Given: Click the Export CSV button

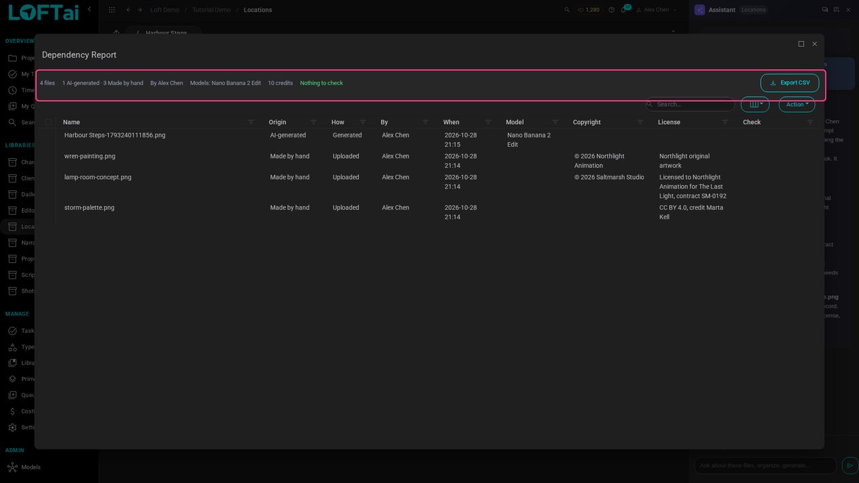Looking at the screenshot, I should point(789,83).
